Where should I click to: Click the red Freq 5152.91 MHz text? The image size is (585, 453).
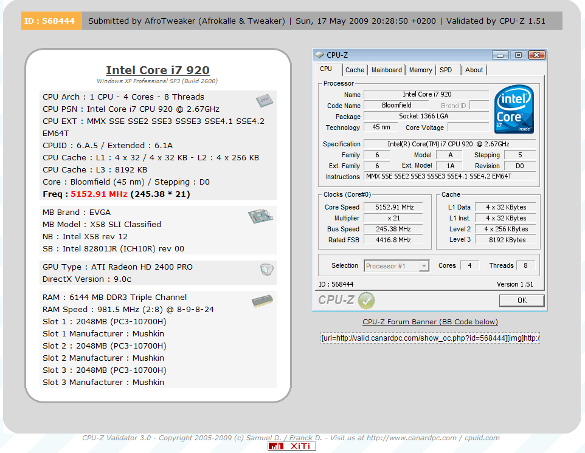(99, 194)
